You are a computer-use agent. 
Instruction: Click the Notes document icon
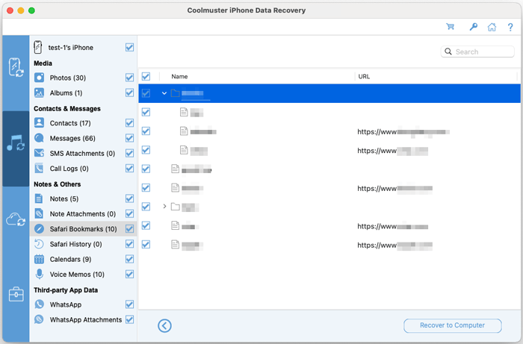[x=39, y=198]
